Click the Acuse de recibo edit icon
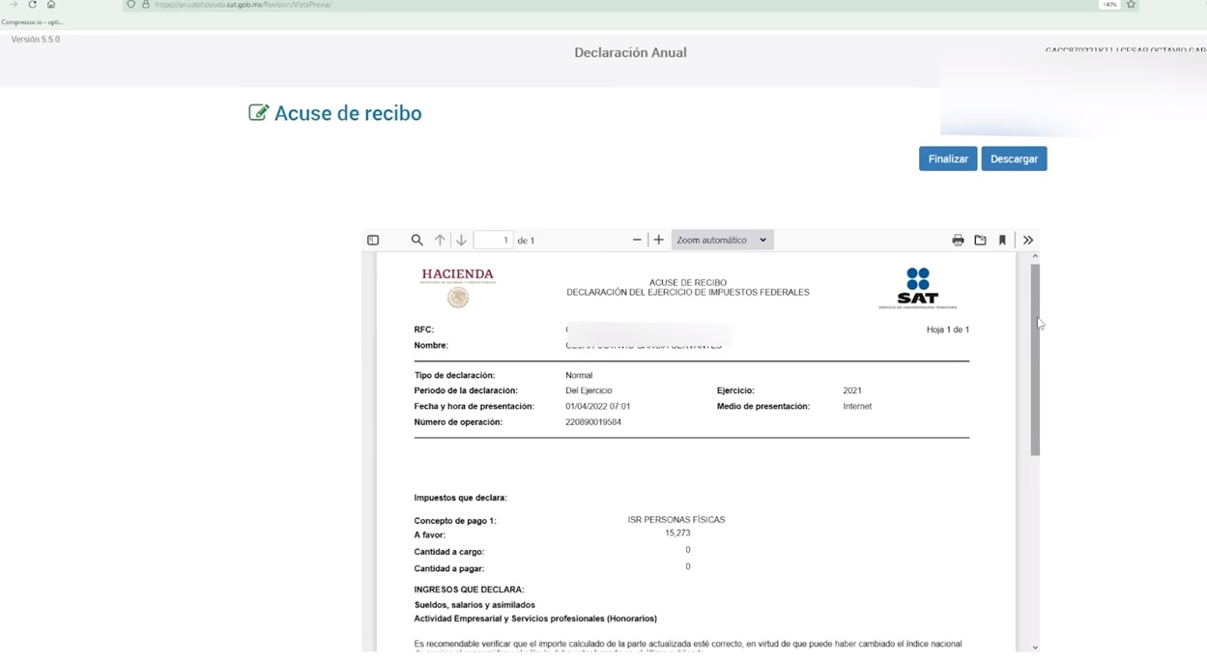 (x=256, y=112)
